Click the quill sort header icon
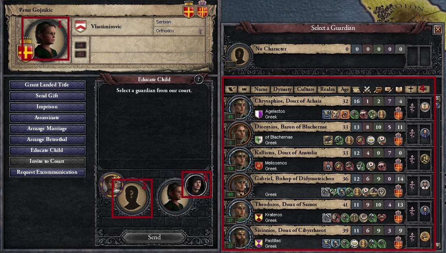 pyautogui.click(x=231, y=89)
